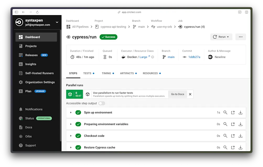This screenshot has height=167, width=263.
Task: Go back with the browser back arrow
Action: [x=24, y=12]
